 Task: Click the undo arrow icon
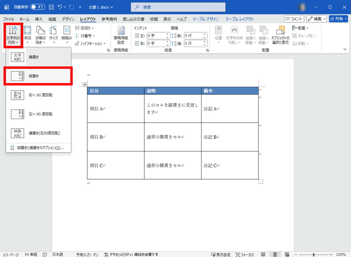[x=60, y=7]
